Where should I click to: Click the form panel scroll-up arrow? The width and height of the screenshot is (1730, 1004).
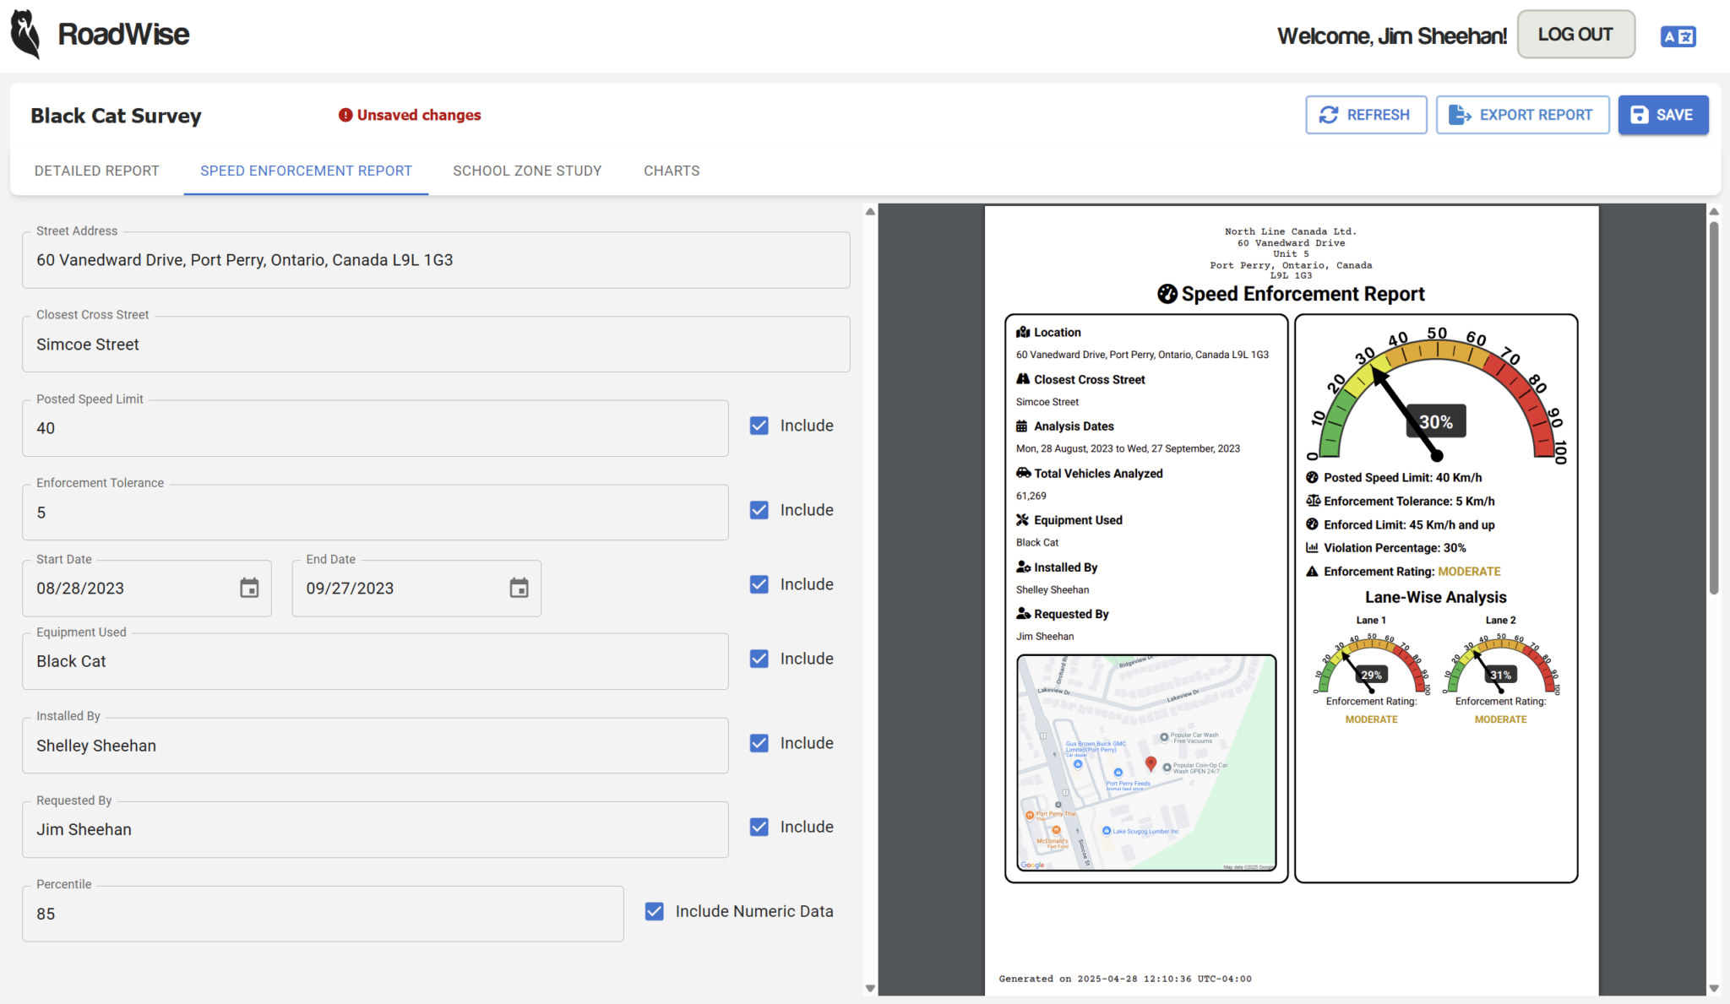pos(870,212)
